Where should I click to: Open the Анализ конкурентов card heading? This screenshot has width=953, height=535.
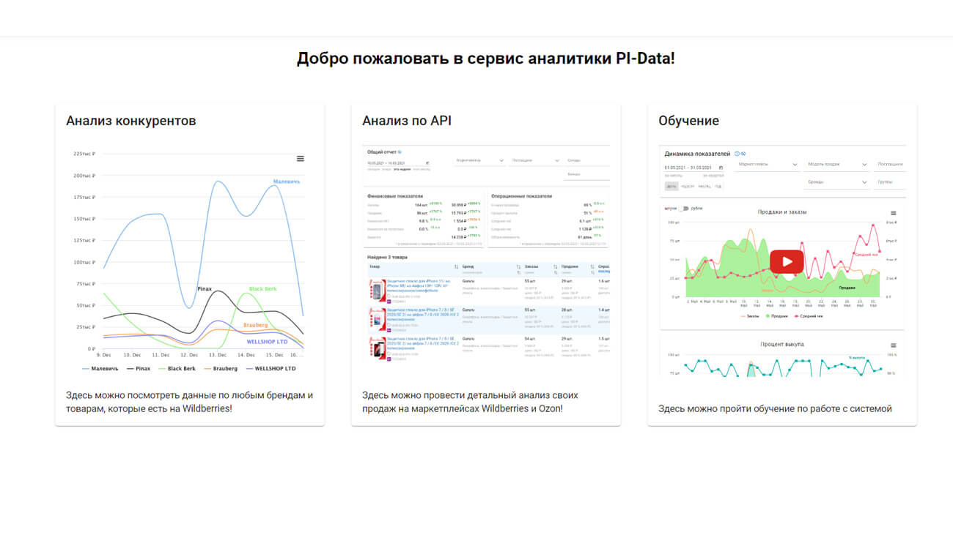tap(131, 121)
